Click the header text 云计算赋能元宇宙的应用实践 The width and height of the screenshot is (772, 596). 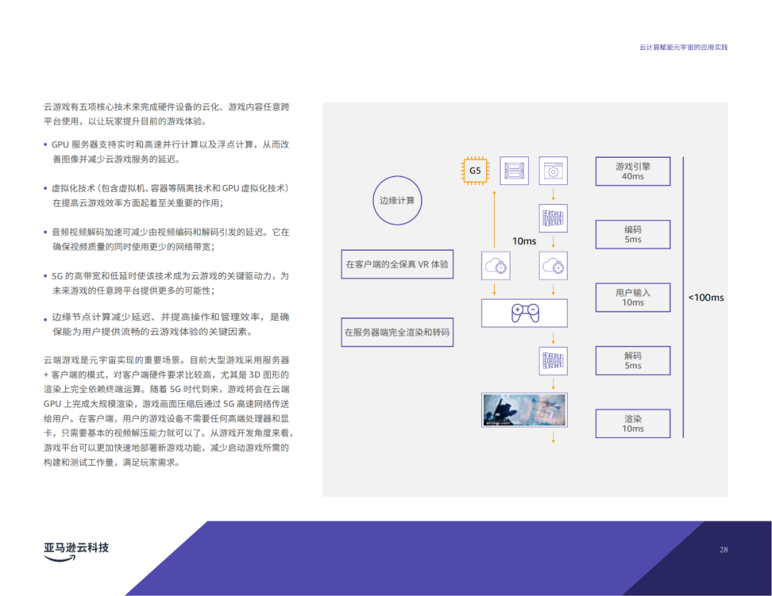click(x=683, y=47)
